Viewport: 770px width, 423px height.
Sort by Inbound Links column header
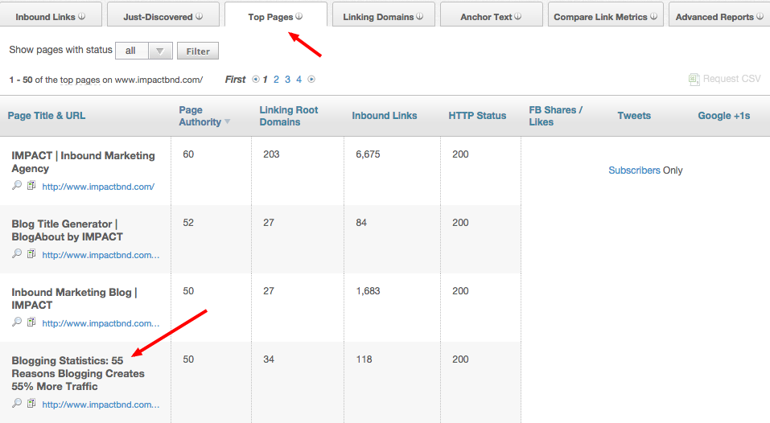[385, 116]
